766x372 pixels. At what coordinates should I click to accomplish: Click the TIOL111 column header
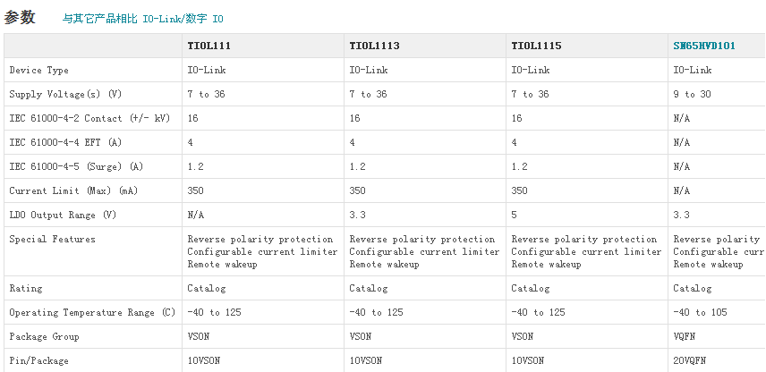click(209, 46)
